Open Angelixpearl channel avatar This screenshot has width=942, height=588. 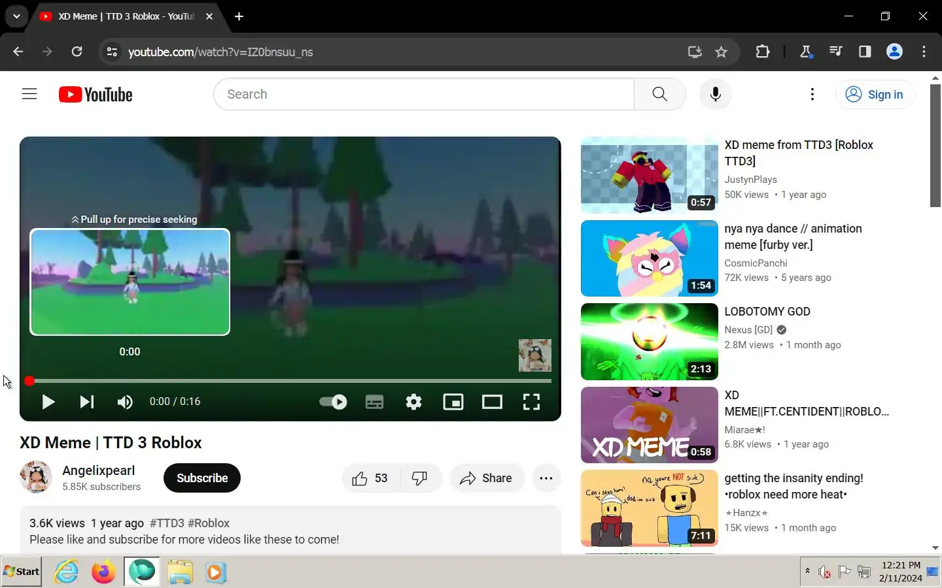[x=36, y=477]
